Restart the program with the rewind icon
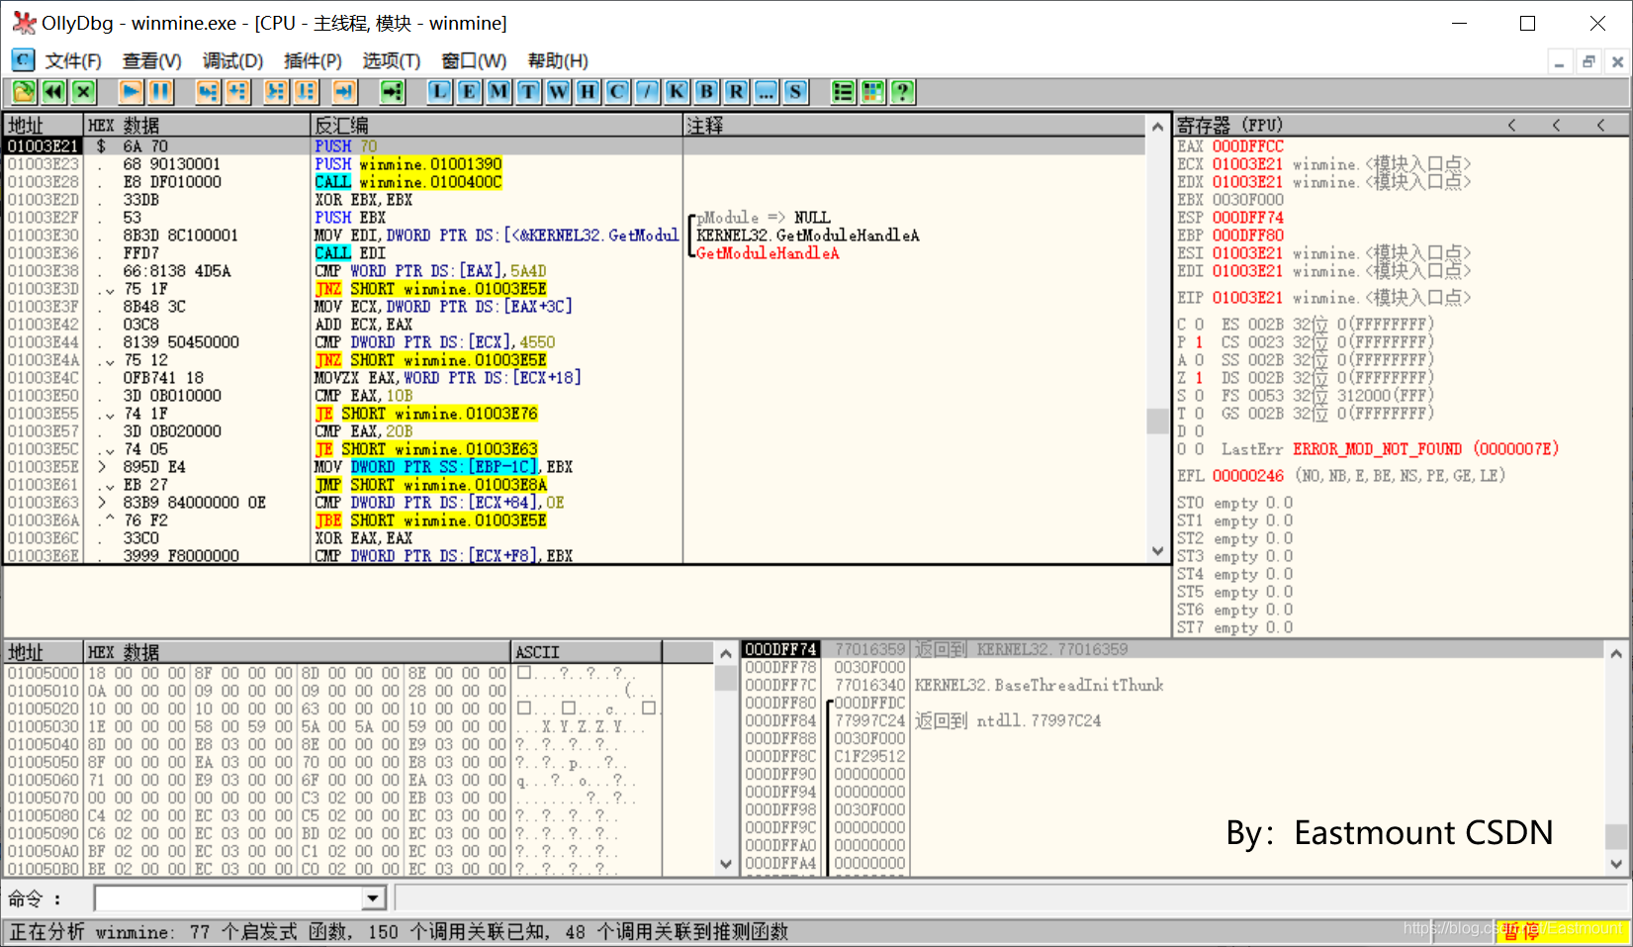 click(x=53, y=92)
